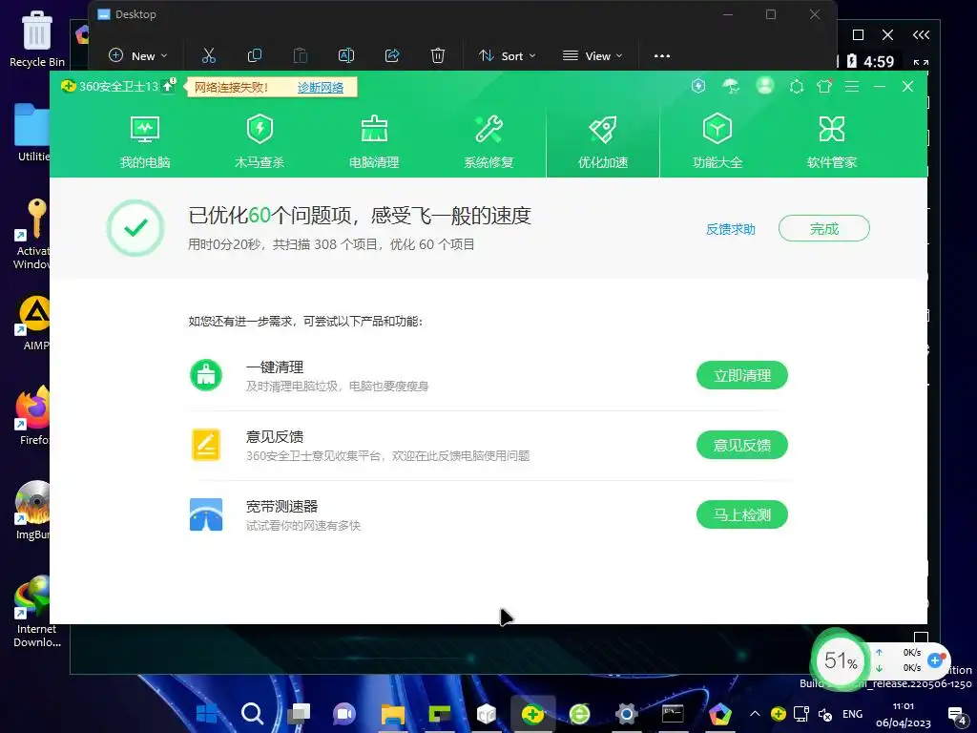Click taskbar Search magnifier
Image resolution: width=977 pixels, height=733 pixels.
pos(252,713)
